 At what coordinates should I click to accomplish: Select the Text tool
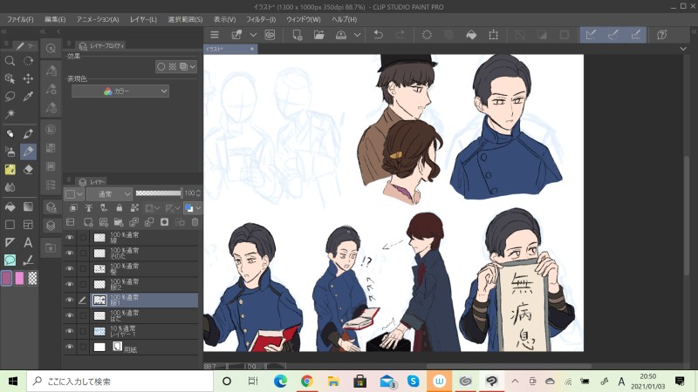[28, 242]
